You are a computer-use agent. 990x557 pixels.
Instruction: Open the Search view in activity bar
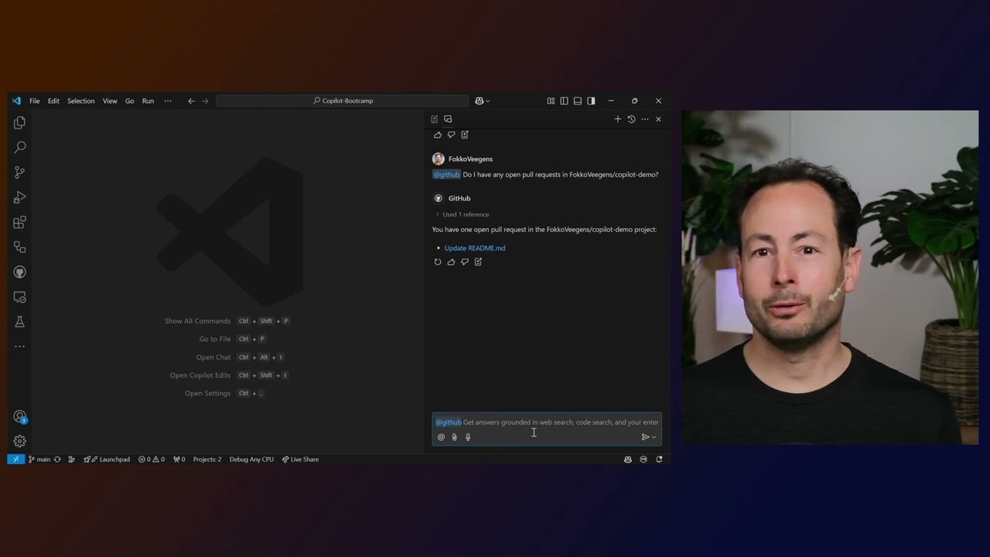[x=19, y=147]
